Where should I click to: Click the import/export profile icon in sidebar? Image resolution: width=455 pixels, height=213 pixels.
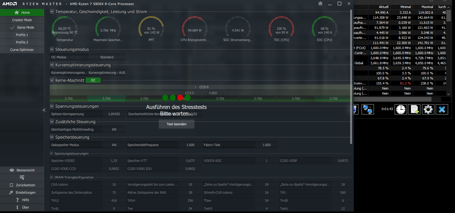(22, 178)
